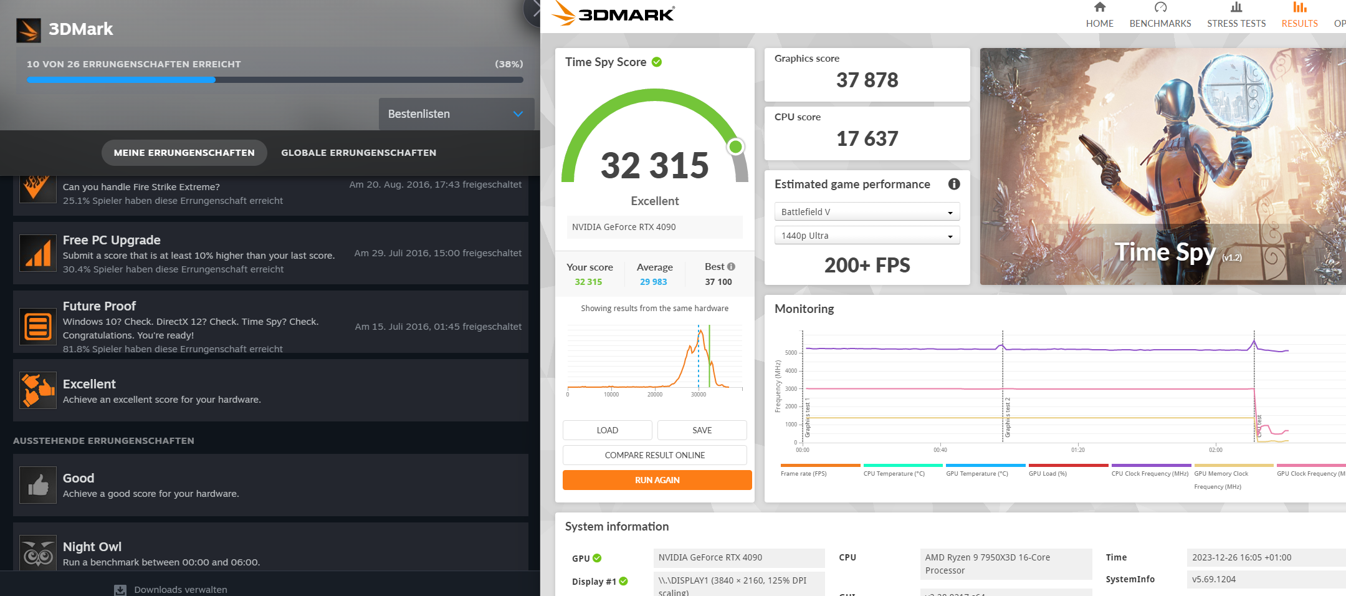Click the 3DMark logo in results window
Image resolution: width=1346 pixels, height=596 pixels.
613,14
